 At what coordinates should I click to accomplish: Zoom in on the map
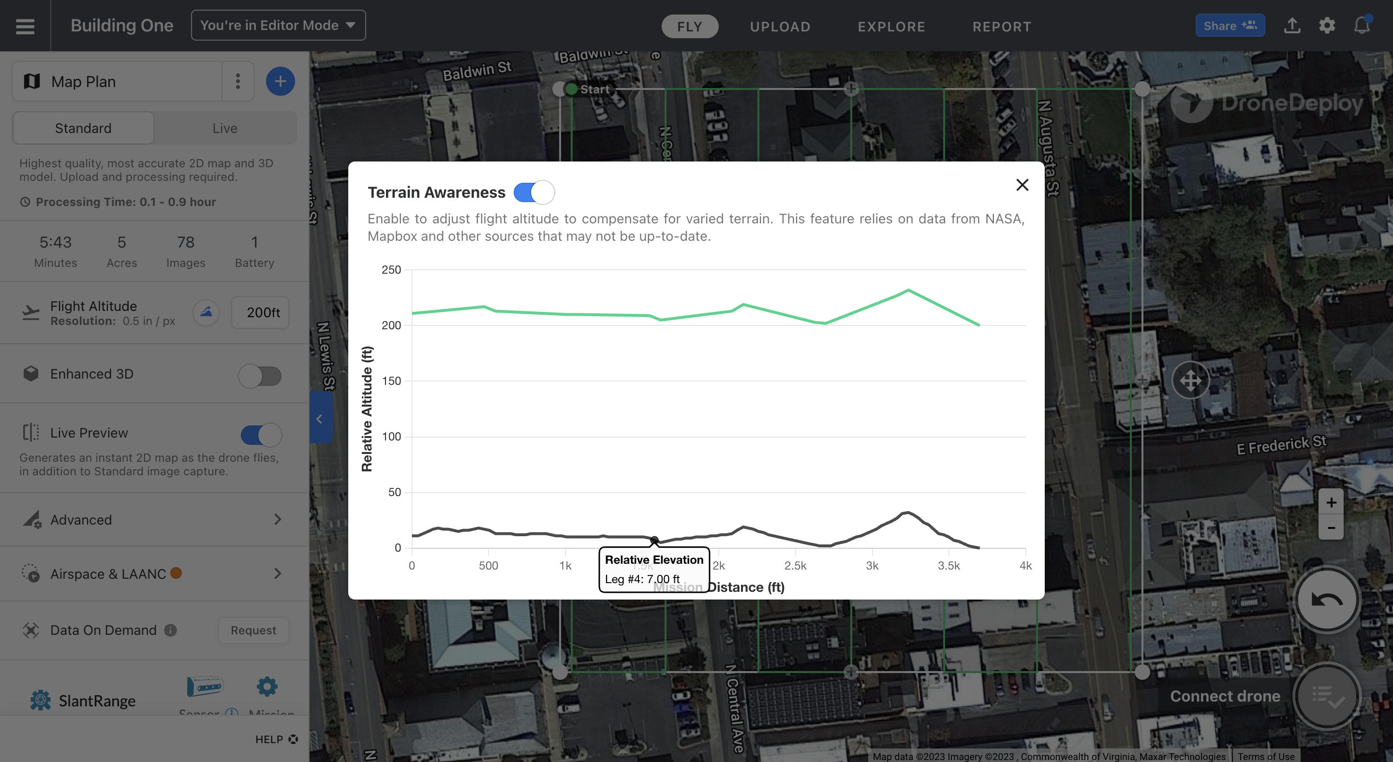pos(1331,502)
